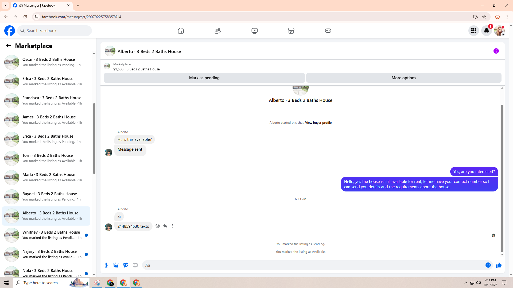Viewport: 513px width, 288px height.
Task: Open Torn's 3 Beds 2 Baths House chat
Action: [x=46, y=158]
